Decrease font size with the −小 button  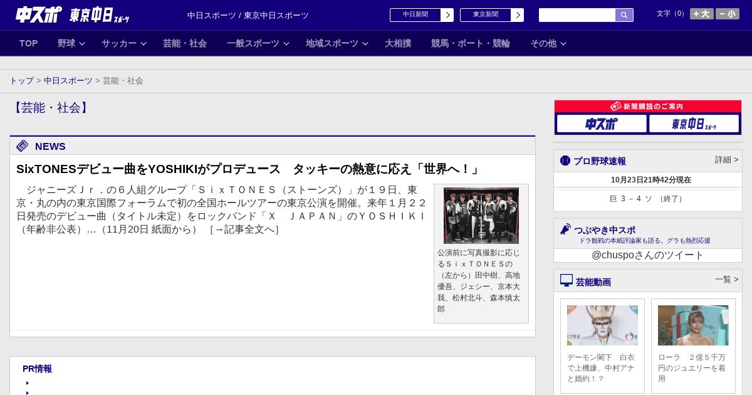coord(728,14)
